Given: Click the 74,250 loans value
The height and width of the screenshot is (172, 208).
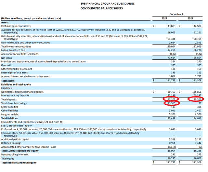Looking at the screenshot, I should (x=171, y=50).
